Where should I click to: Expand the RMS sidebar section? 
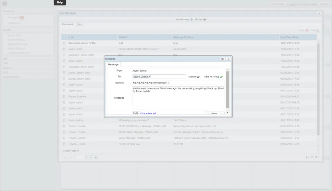pos(5,72)
